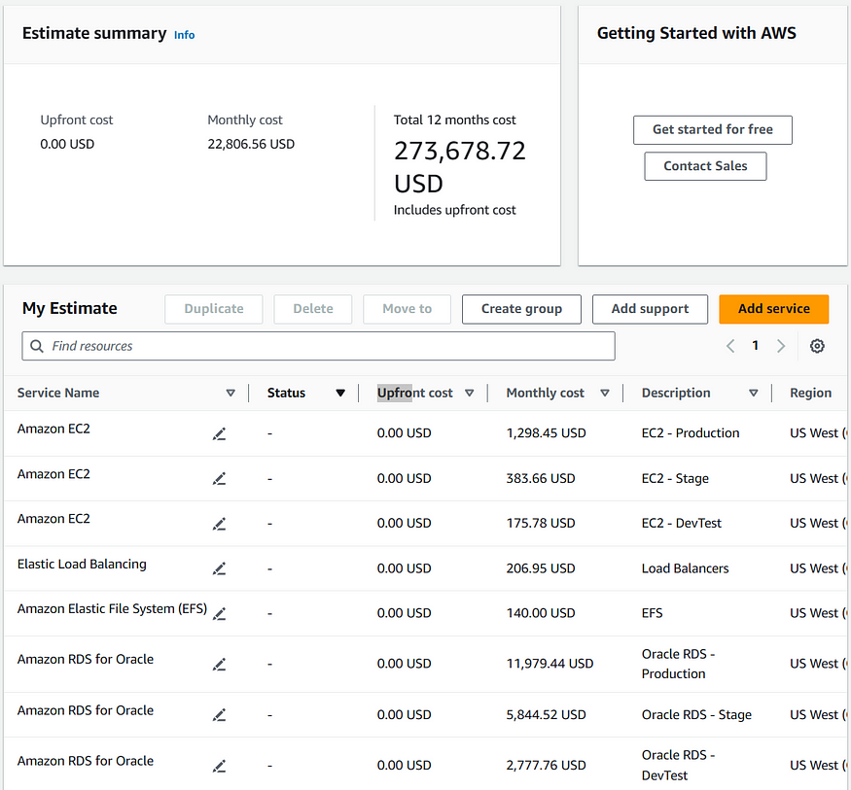
Task: Click the search magnifier icon
Action: (36, 346)
